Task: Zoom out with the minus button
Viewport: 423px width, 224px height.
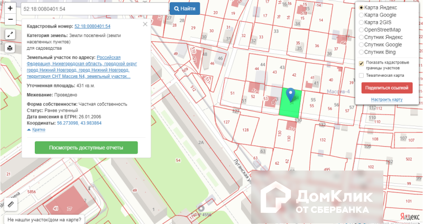Action: [10, 20]
